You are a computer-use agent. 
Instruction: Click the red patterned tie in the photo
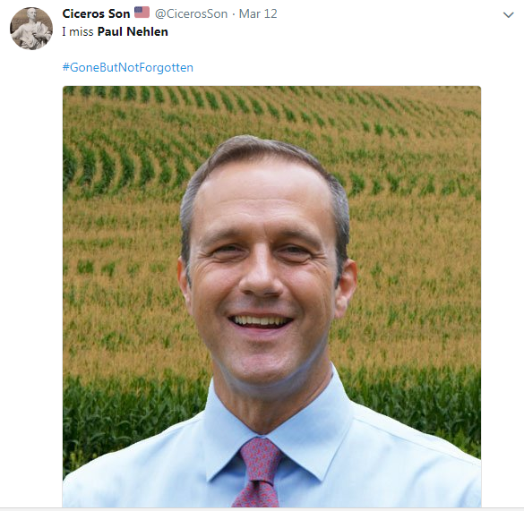(x=259, y=473)
